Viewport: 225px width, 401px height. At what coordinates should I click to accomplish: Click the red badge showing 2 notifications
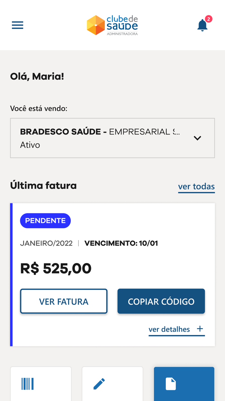tap(209, 19)
